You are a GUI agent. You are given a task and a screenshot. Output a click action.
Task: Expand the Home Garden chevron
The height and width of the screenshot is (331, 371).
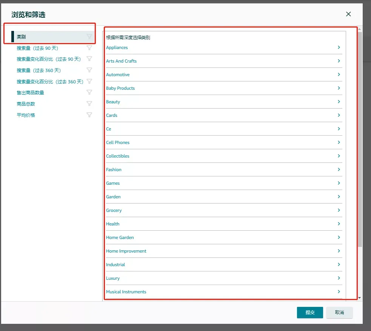pos(339,237)
